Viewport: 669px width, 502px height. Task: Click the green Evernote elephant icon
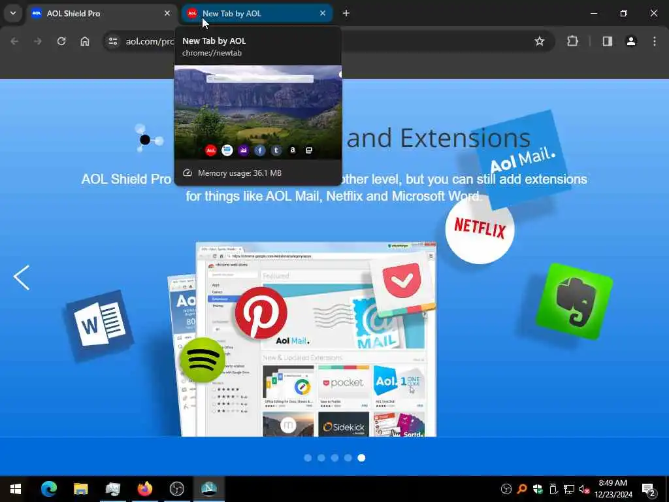(x=575, y=301)
